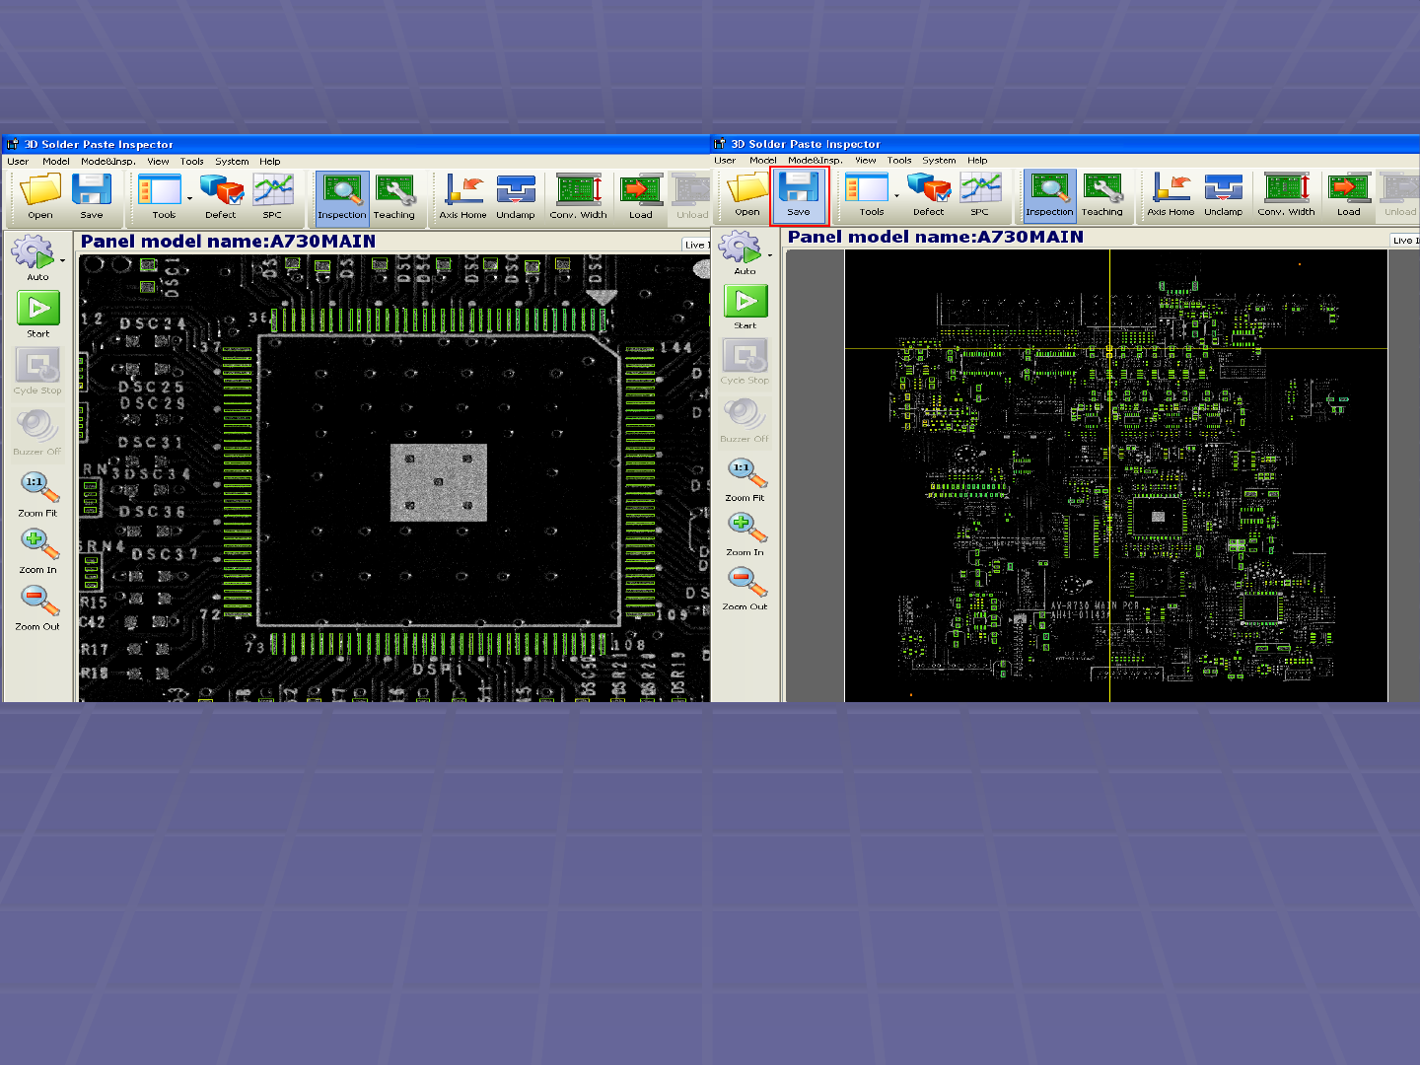Click Zoom Fit in right window
1420x1065 pixels.
pos(745,480)
